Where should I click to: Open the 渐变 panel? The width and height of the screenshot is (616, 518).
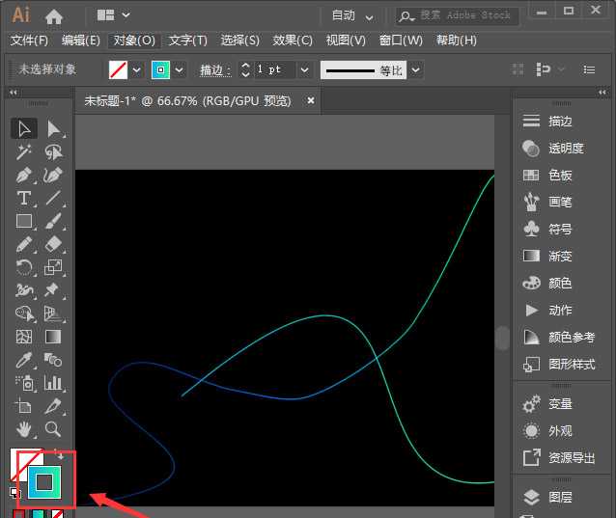pyautogui.click(x=560, y=257)
